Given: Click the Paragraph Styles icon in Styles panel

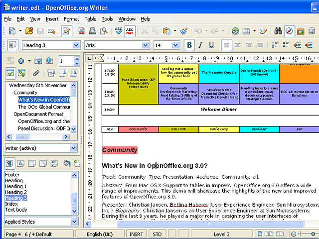Looking at the screenshot, I should [x=9, y=163].
